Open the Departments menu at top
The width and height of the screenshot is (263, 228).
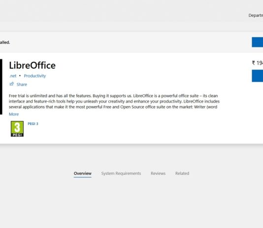click(x=256, y=15)
